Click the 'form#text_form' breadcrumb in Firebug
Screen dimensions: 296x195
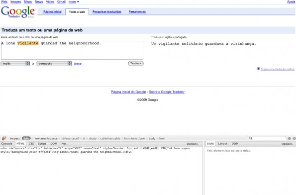click(x=134, y=139)
